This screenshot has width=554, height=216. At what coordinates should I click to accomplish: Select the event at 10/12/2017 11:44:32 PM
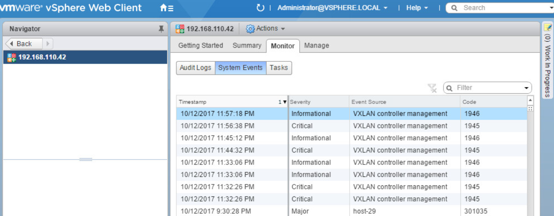(351, 150)
